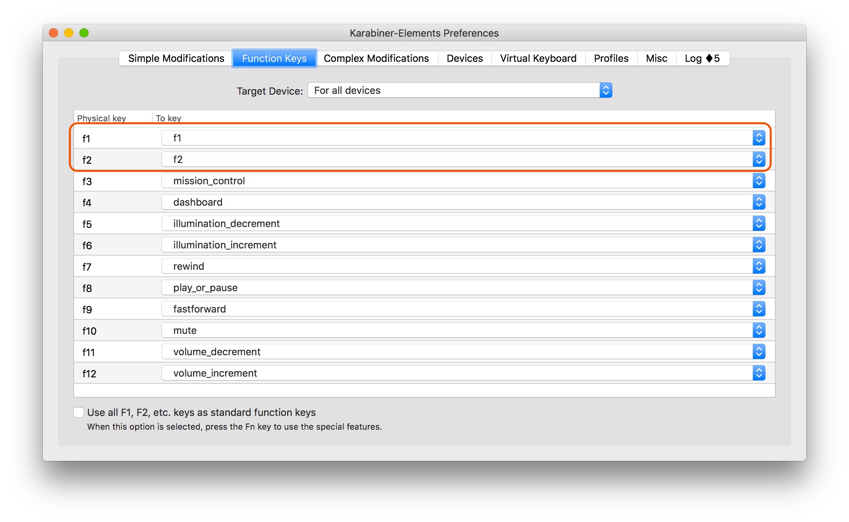
Task: Select the f10 physical key label
Action: [89, 331]
